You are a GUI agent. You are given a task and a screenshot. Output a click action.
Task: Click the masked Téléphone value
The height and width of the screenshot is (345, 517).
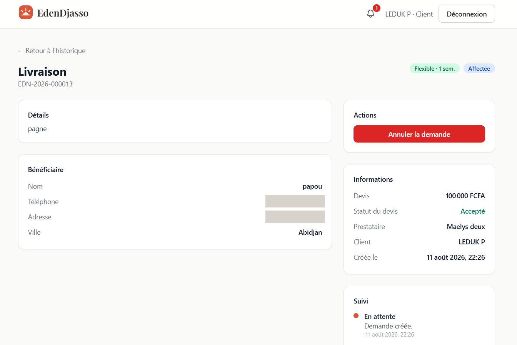tap(295, 201)
